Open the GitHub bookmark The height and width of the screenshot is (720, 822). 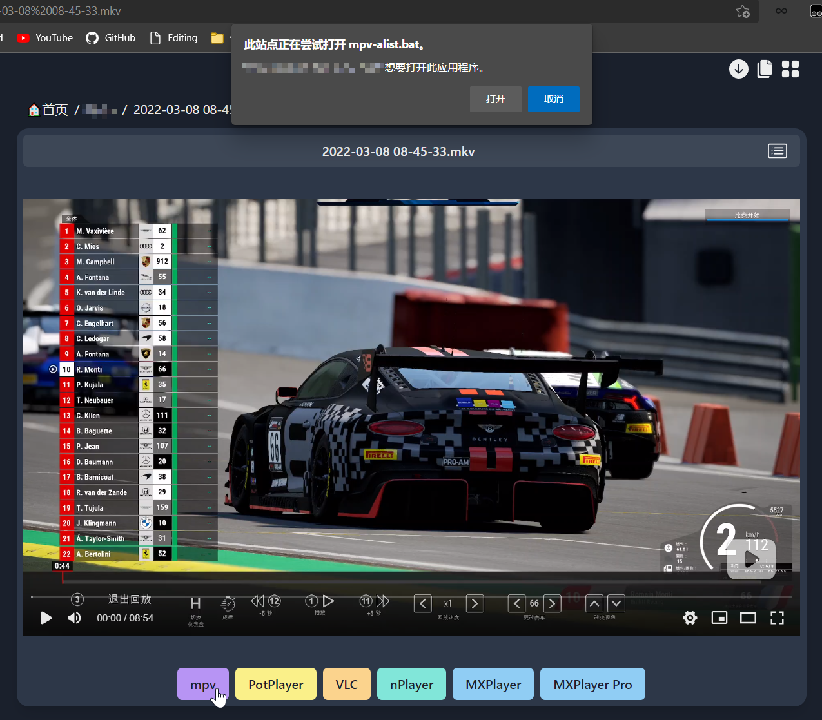pos(111,38)
